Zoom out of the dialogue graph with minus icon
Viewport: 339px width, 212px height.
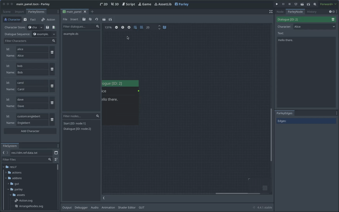[116, 27]
